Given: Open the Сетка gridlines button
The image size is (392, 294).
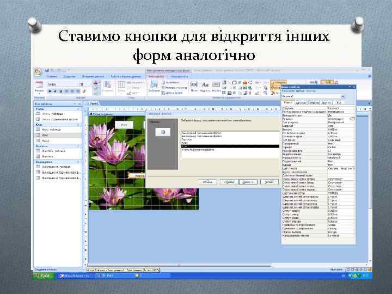Looking at the screenshot, I should pos(121,87).
